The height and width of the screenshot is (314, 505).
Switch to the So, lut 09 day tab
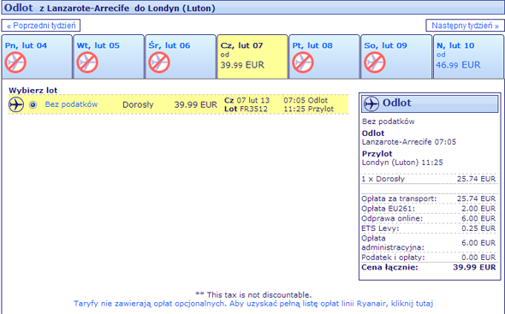[395, 56]
